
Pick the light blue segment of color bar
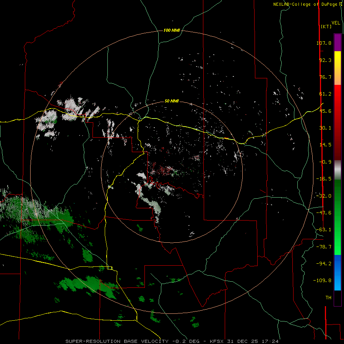click(x=338, y=282)
